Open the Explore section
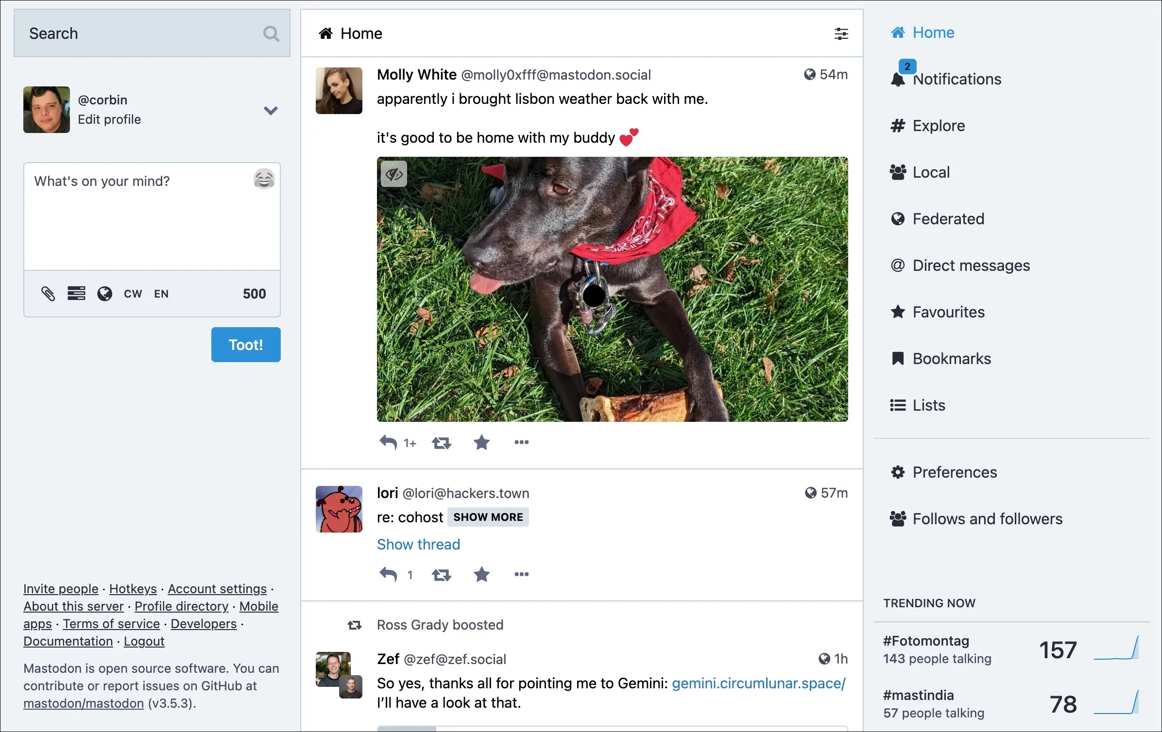 (939, 125)
